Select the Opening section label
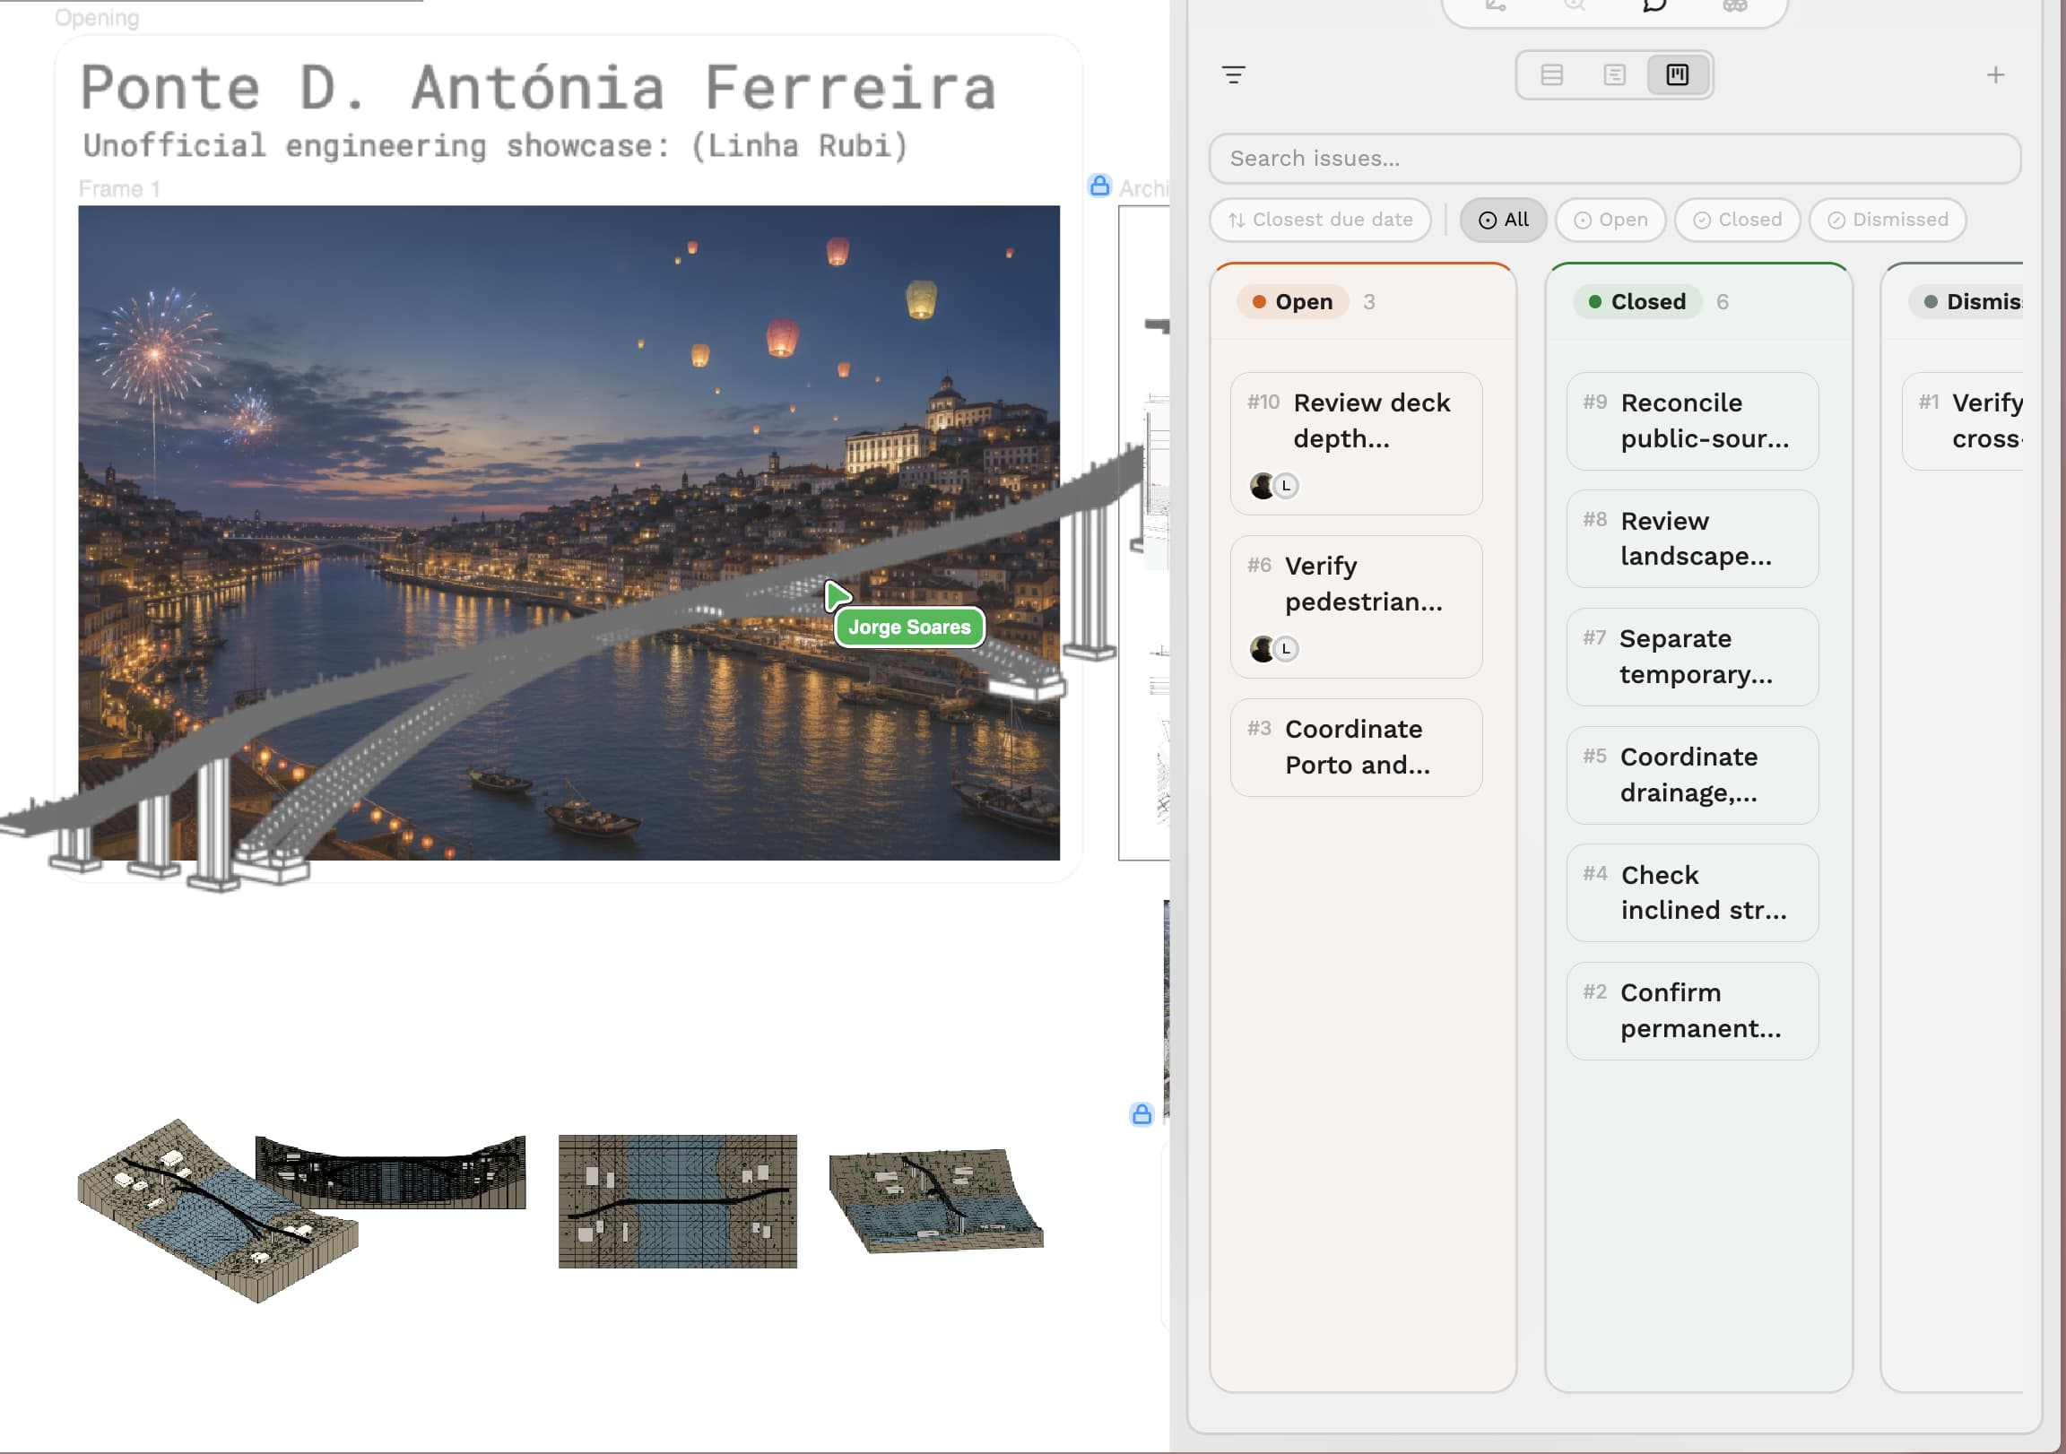Screen dimensions: 2066x1454 click(x=96, y=18)
